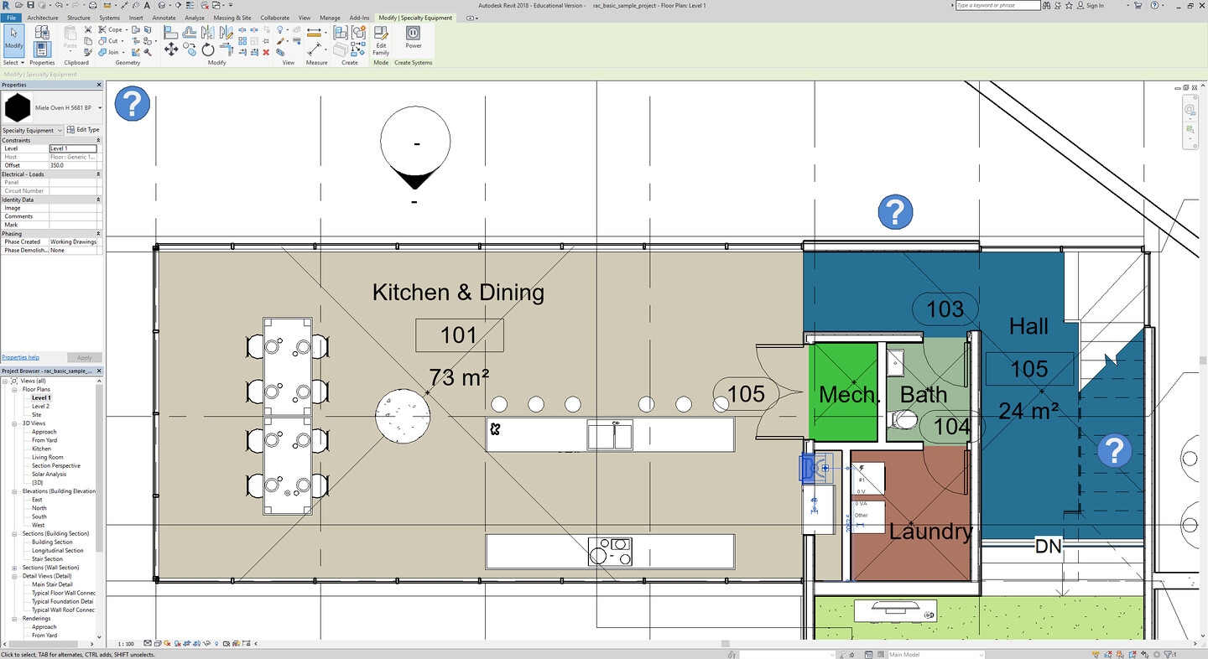Click the Edit Type button
The image size is (1208, 659).
(83, 130)
